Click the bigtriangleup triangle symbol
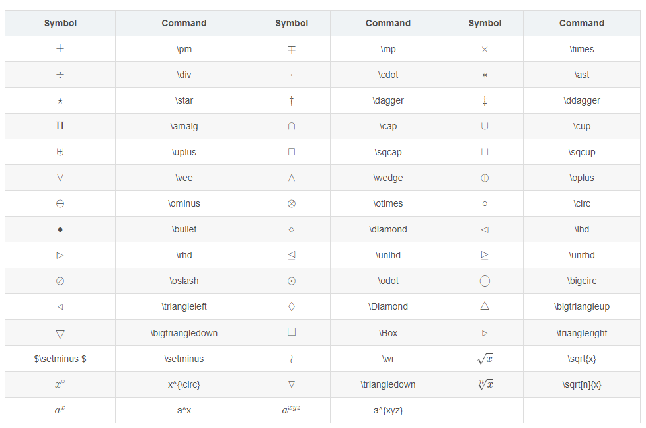 point(485,306)
